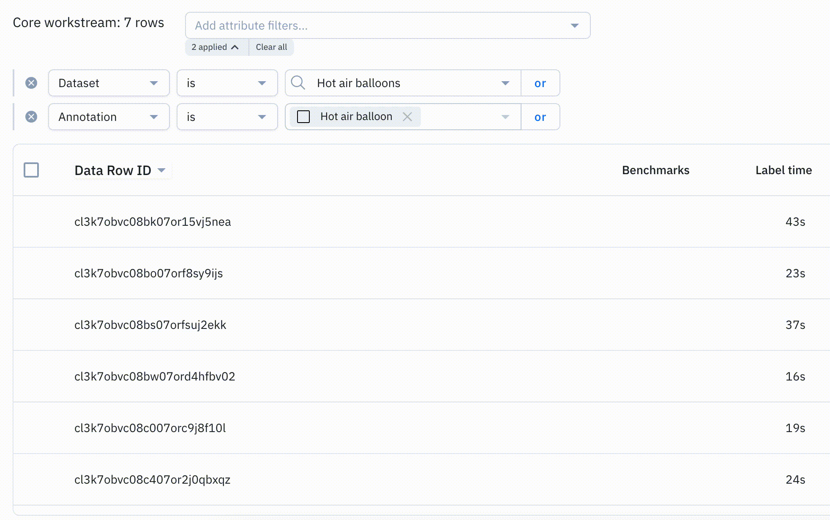Open data row cl3k7obvc08c407or2j0qbxqz
The image size is (830, 520).
coord(152,479)
